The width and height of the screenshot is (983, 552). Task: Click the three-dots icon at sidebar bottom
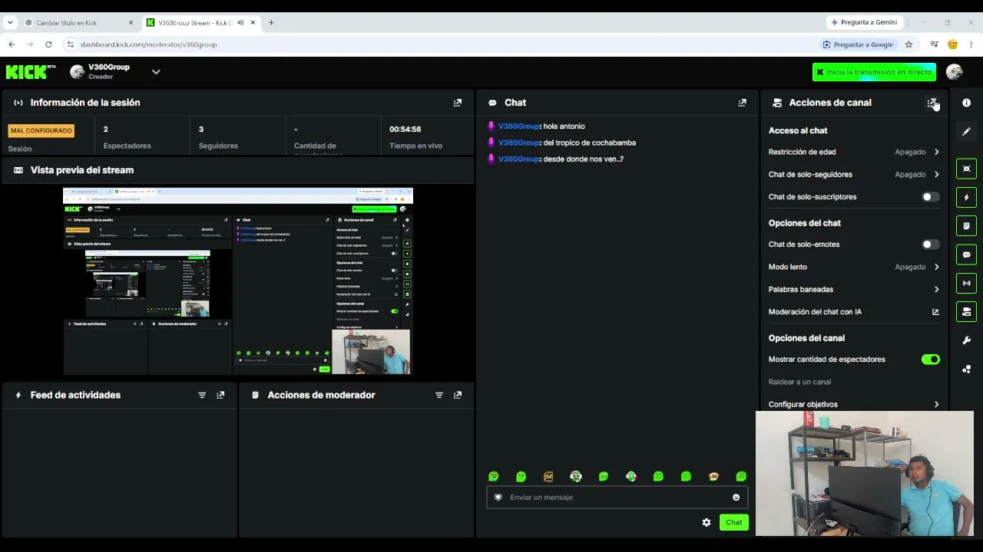966,369
